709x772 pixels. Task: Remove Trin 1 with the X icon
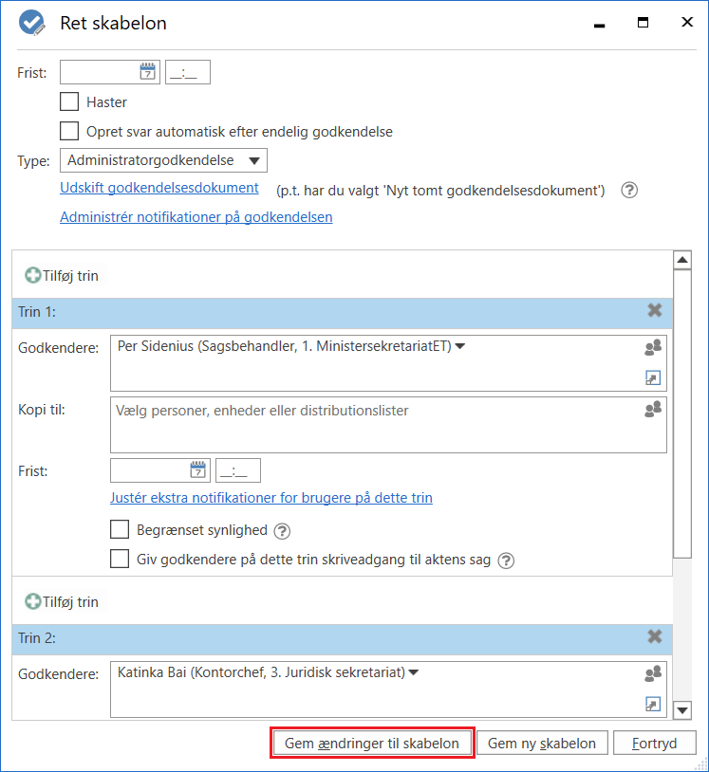[x=654, y=311]
